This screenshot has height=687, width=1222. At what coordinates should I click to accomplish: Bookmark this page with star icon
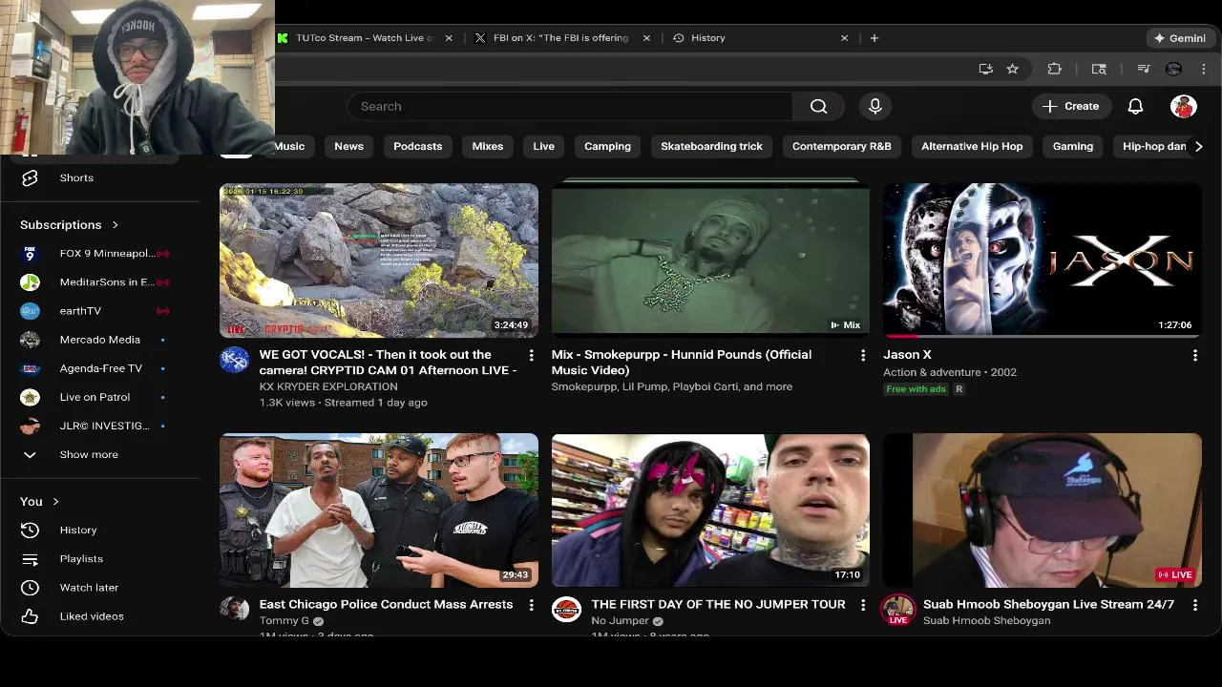(1012, 69)
